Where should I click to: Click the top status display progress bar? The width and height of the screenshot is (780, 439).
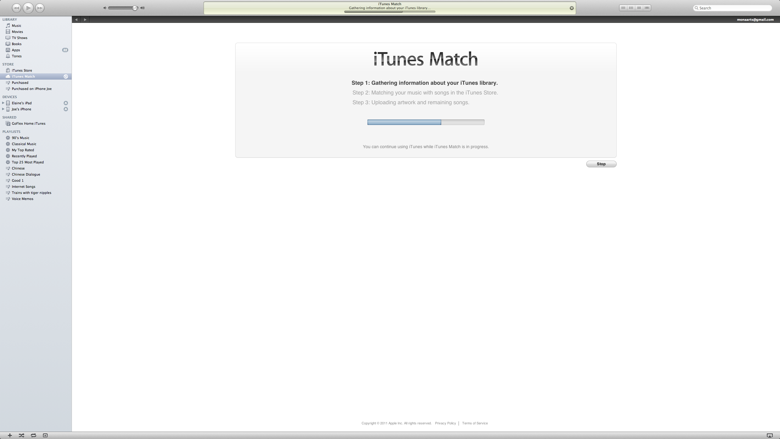point(390,12)
